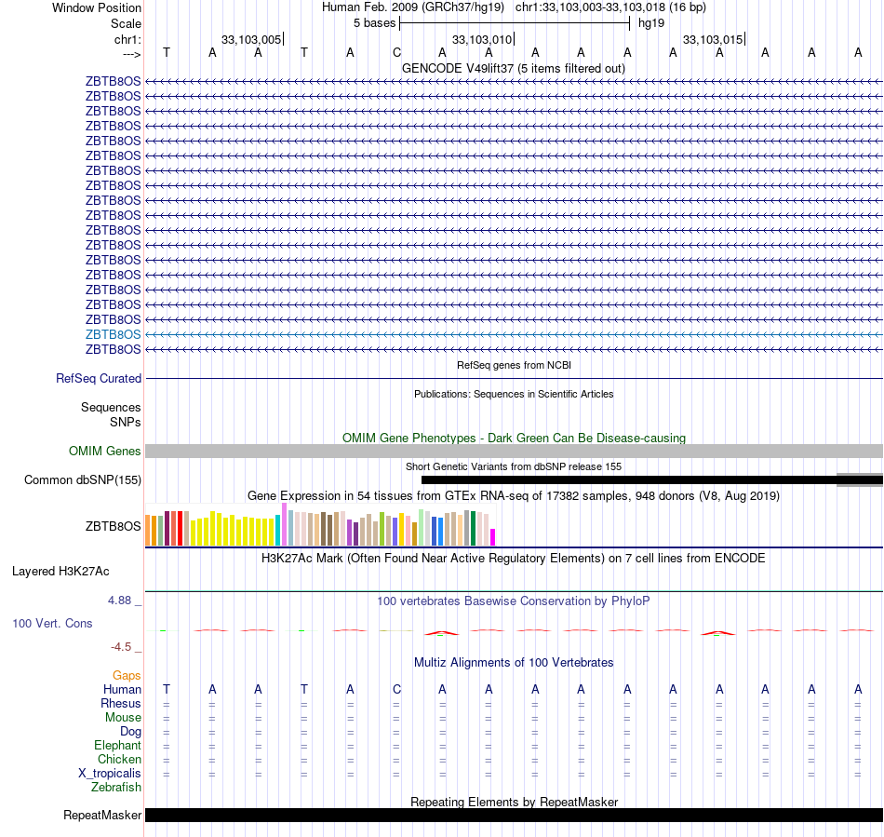
Task: Click the sequence direction arrow label
Action: [132, 54]
